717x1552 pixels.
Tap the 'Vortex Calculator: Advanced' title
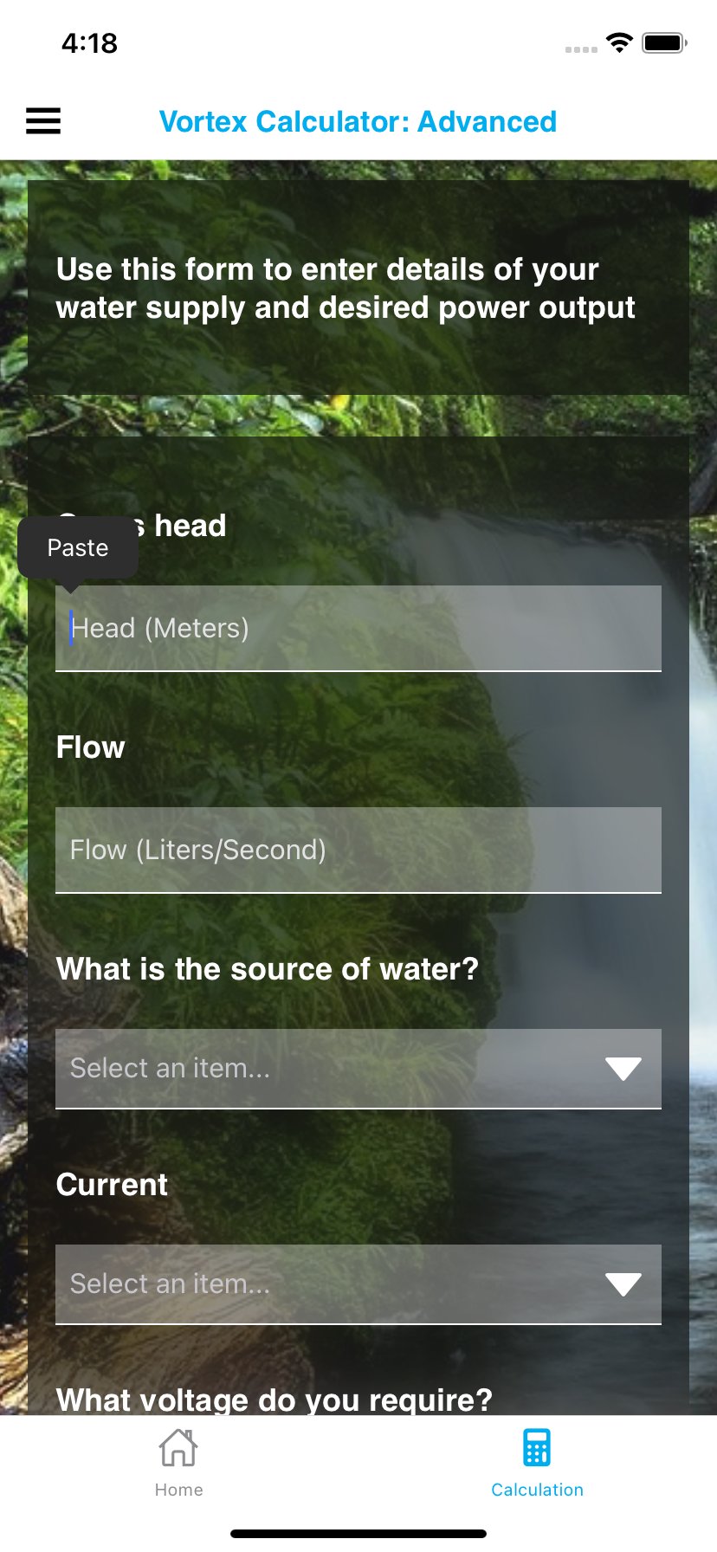pos(358,122)
